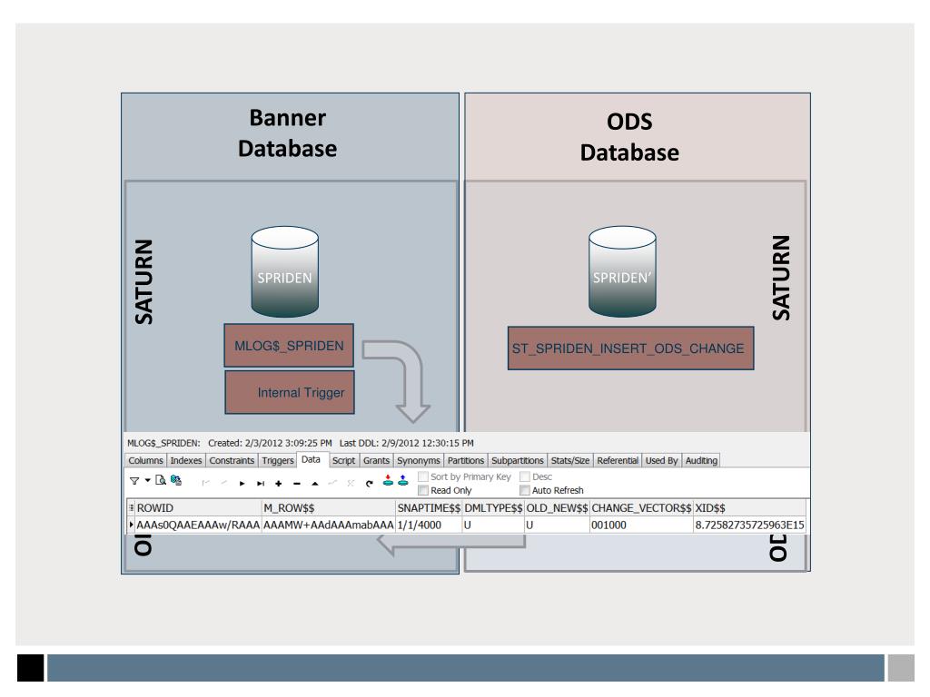Image resolution: width=930 pixels, height=697 pixels.
Task: Open the filter dropdown arrow
Action: [x=148, y=481]
